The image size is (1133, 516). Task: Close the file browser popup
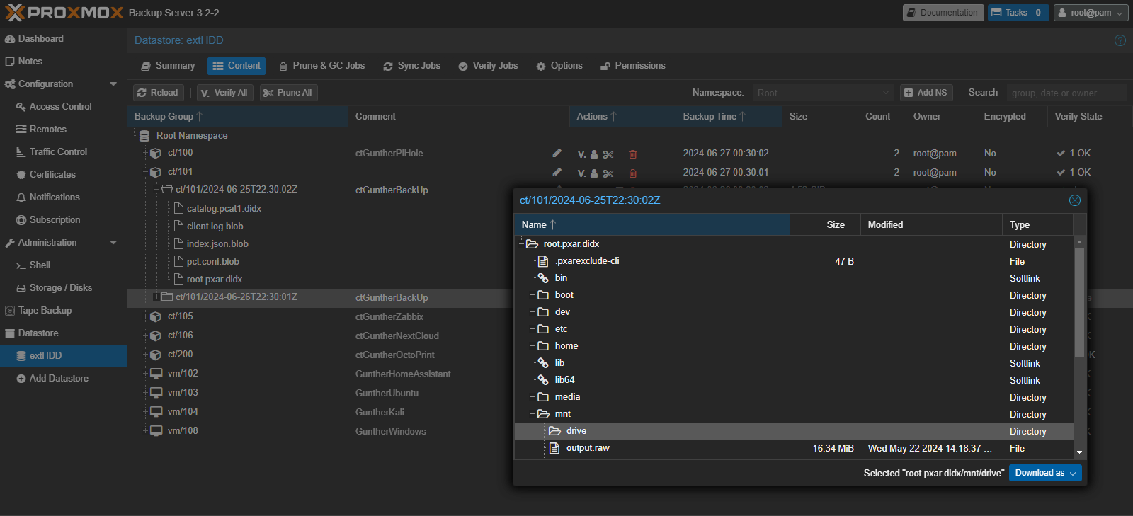point(1075,200)
